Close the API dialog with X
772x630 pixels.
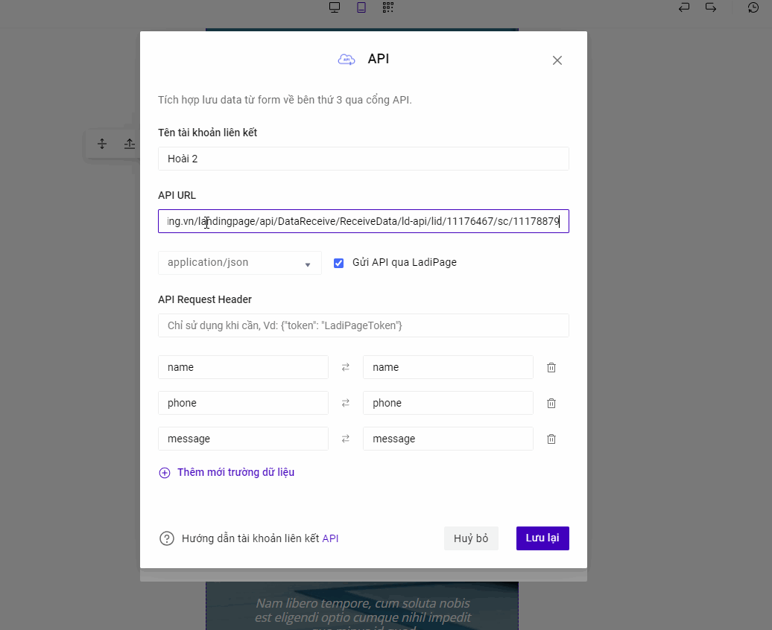(557, 60)
